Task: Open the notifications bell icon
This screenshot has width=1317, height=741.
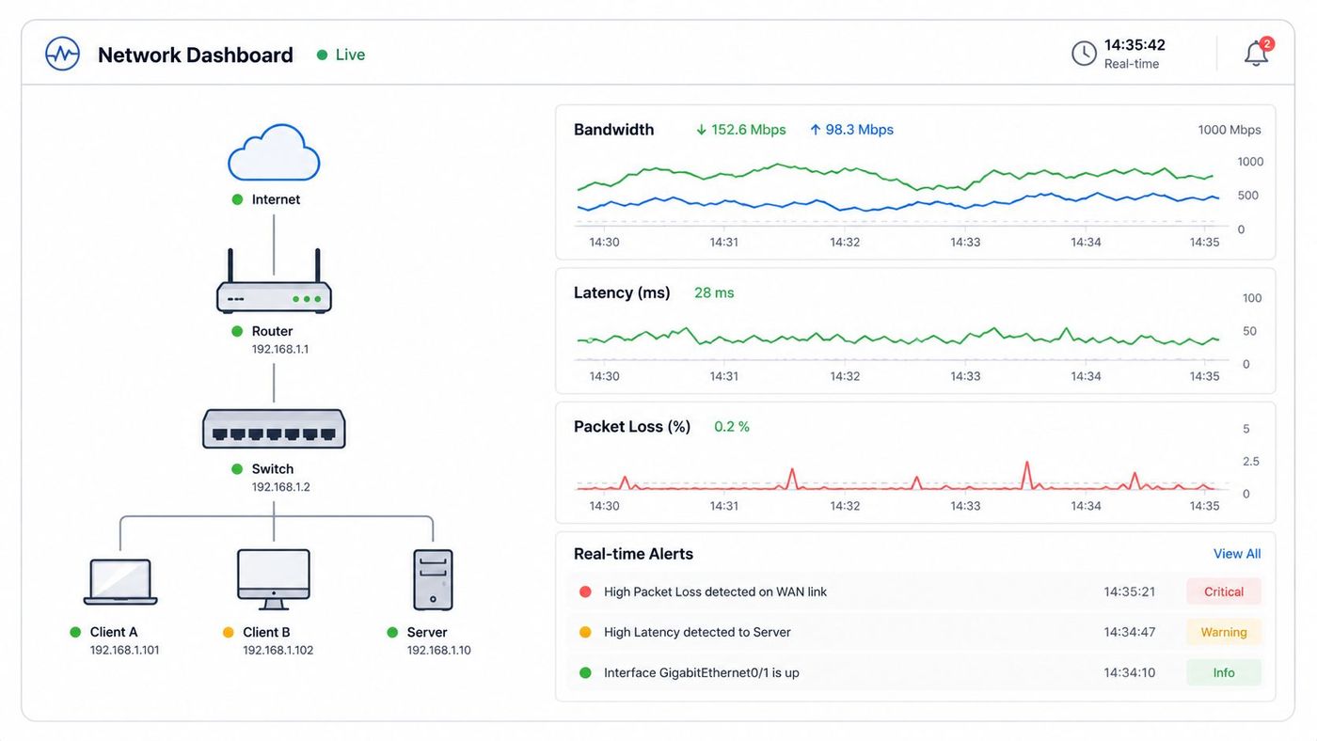Action: click(1257, 54)
